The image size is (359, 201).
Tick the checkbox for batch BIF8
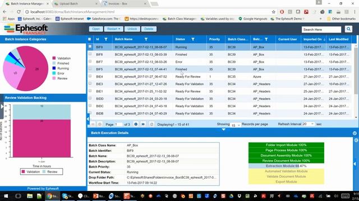(x=90, y=54)
